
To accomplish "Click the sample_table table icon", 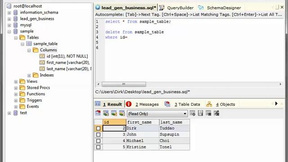I will (x=29, y=44).
